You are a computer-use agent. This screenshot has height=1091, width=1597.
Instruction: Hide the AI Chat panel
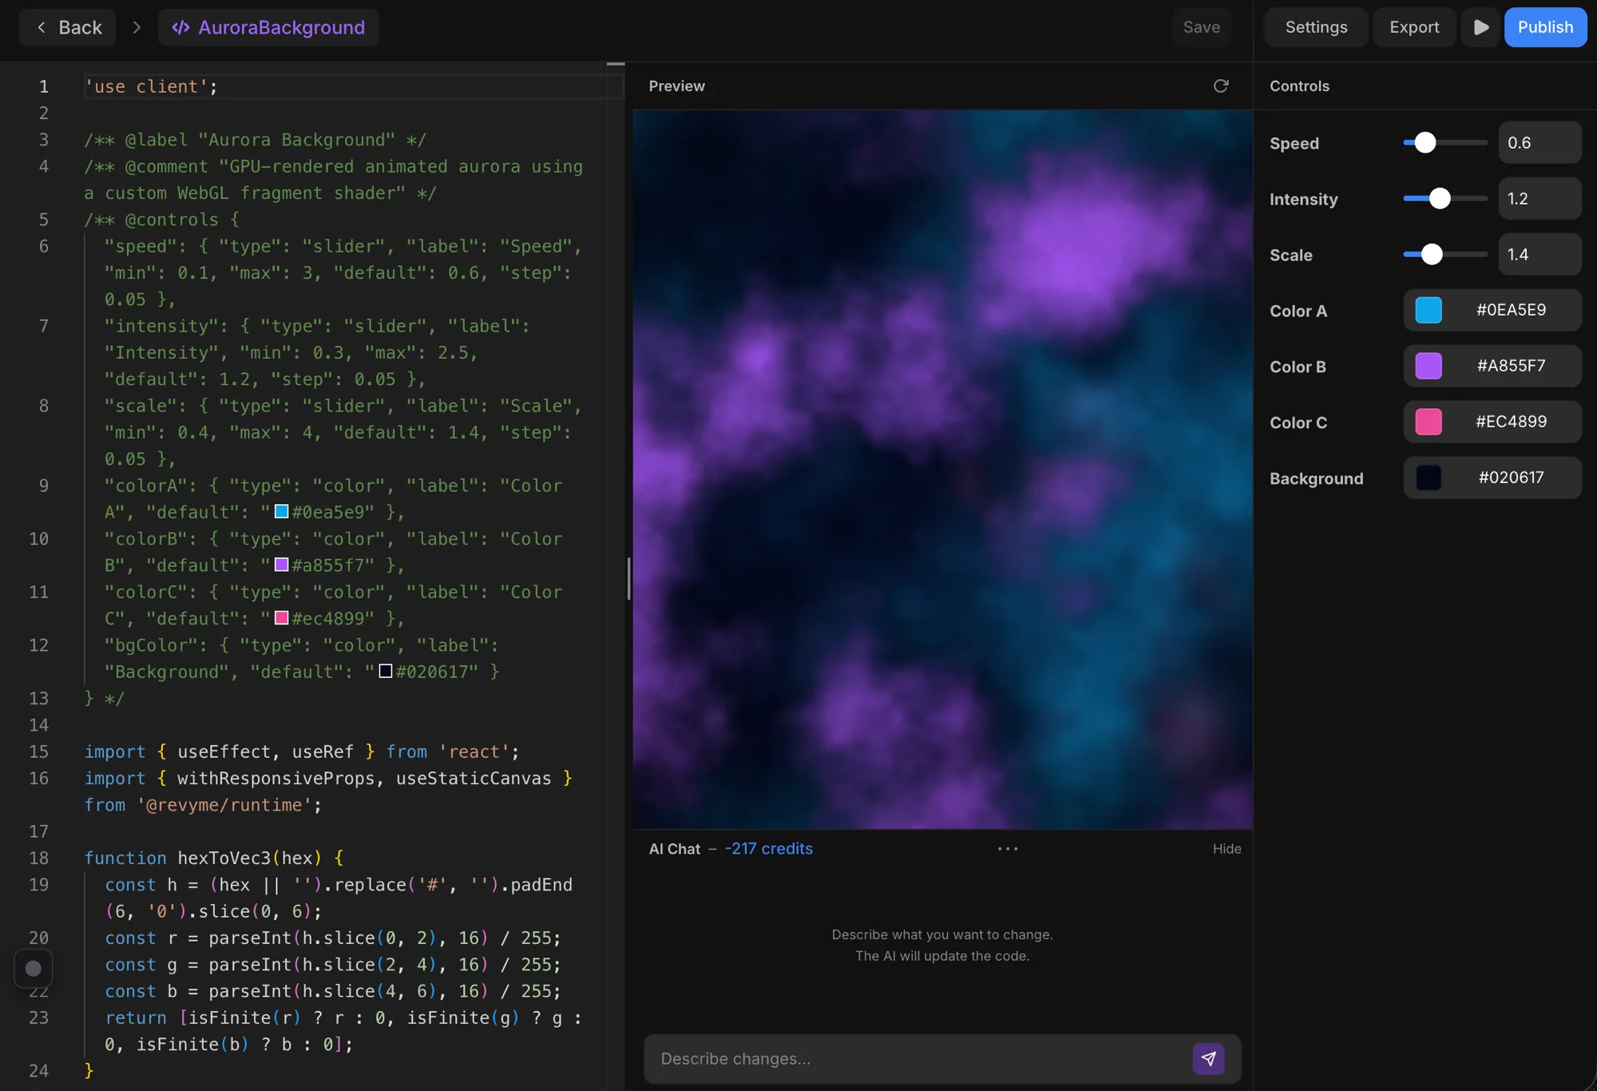(x=1226, y=849)
